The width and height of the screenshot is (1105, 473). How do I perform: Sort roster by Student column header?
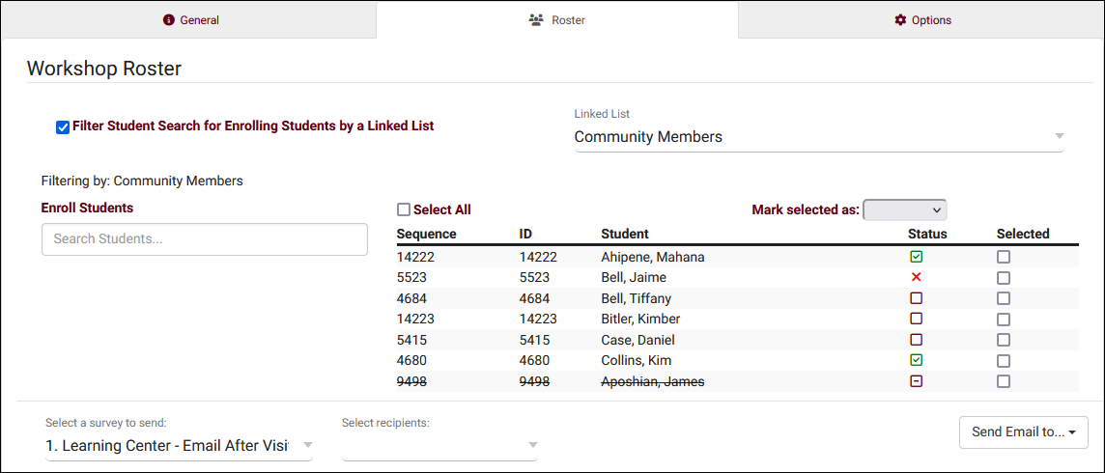tap(625, 234)
